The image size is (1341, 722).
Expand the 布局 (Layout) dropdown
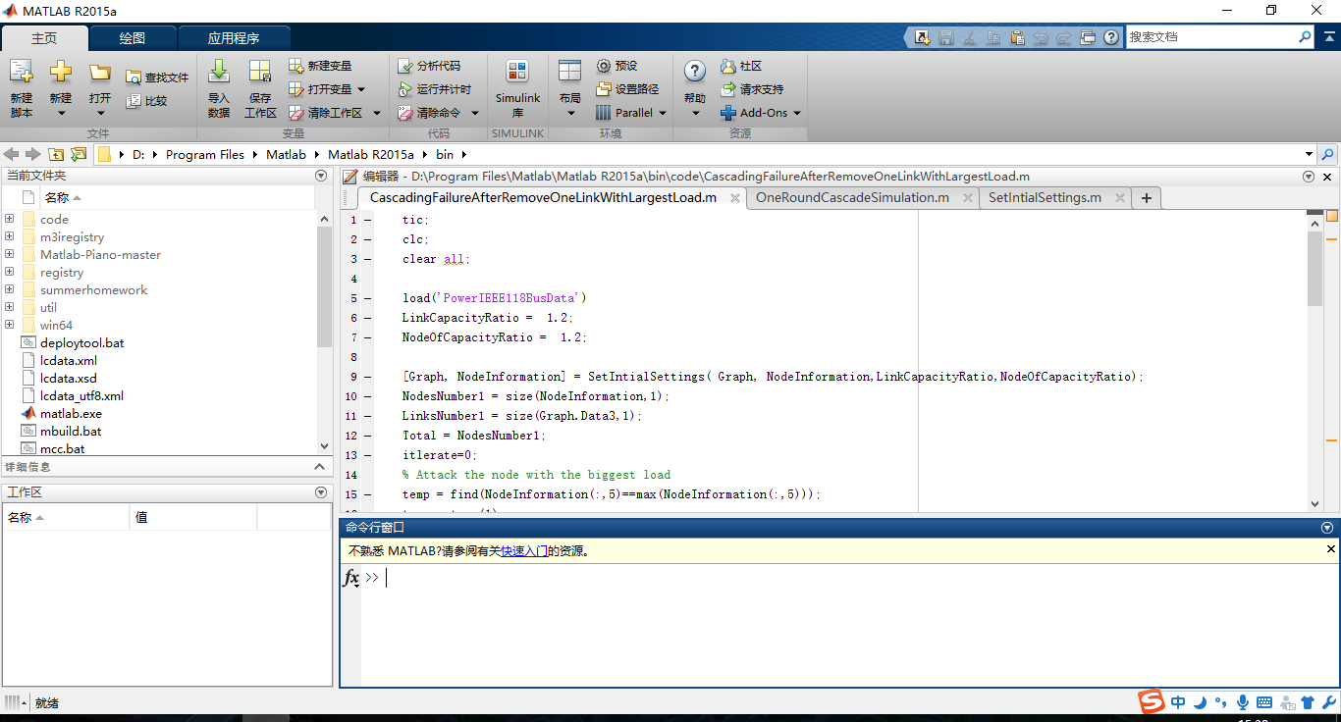[x=568, y=86]
